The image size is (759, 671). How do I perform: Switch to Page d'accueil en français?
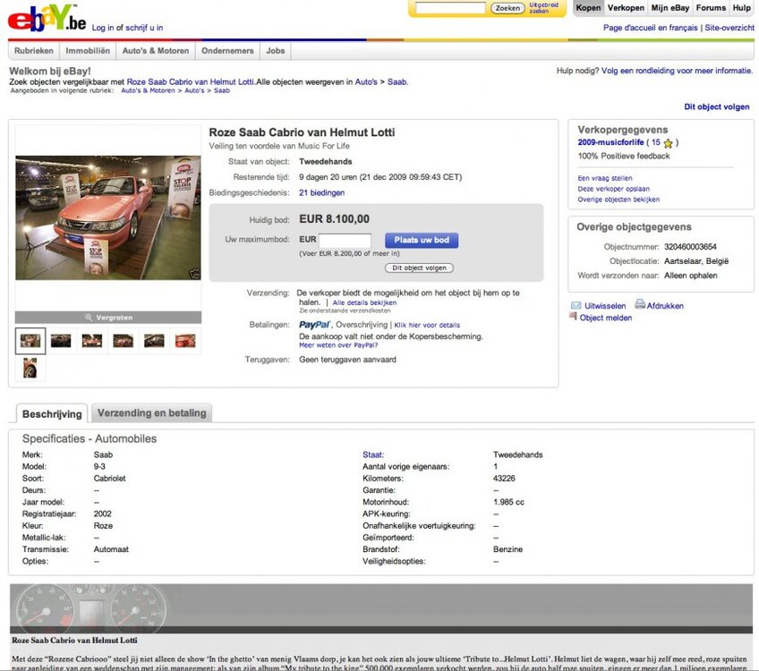point(650,28)
